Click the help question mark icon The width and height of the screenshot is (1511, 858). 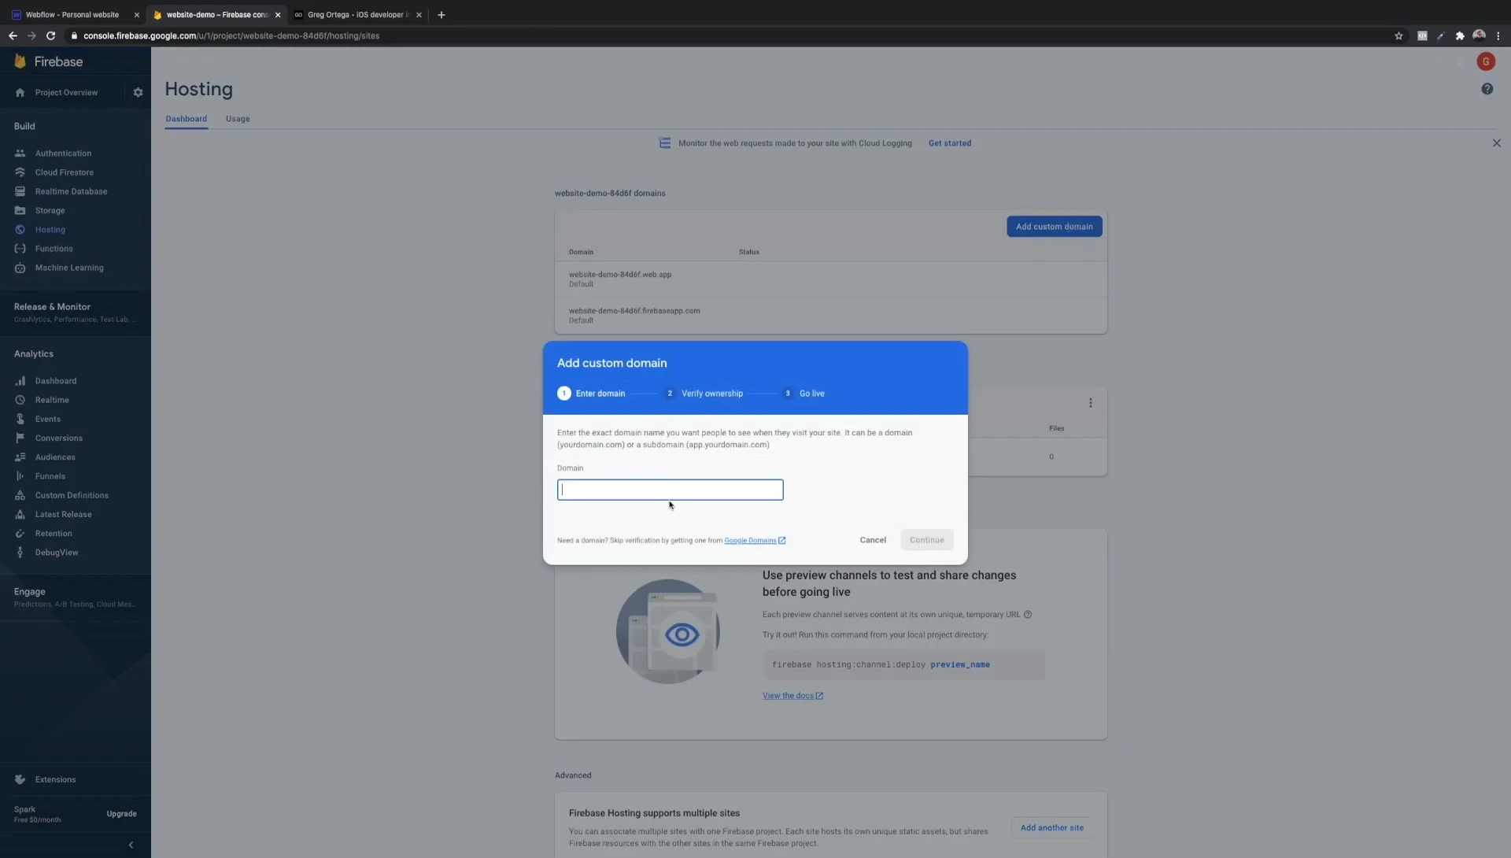1487,89
